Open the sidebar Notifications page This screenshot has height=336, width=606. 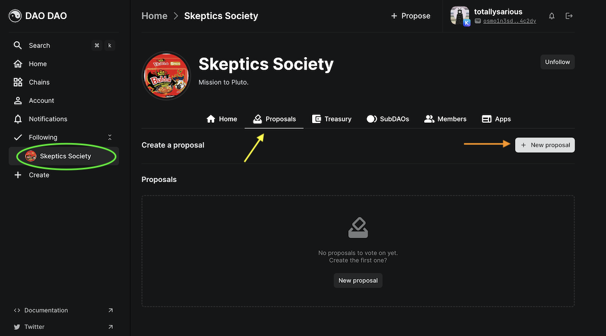point(47,119)
